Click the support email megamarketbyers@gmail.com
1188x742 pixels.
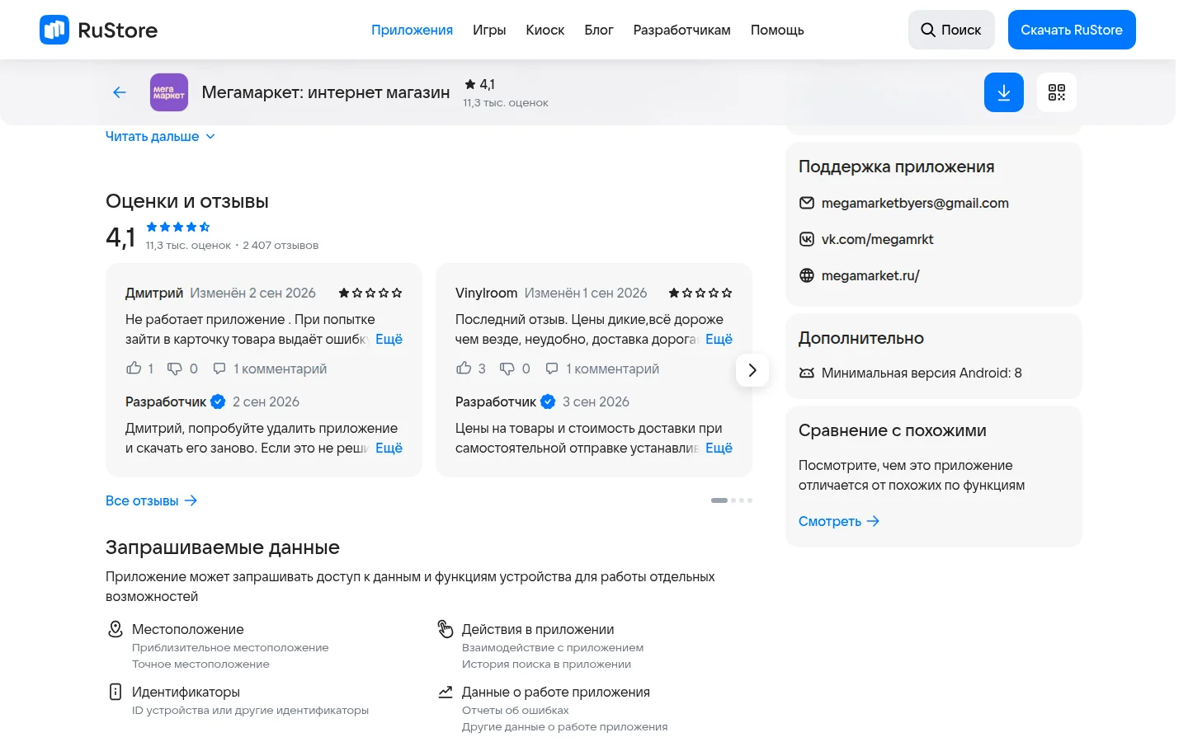click(x=915, y=203)
